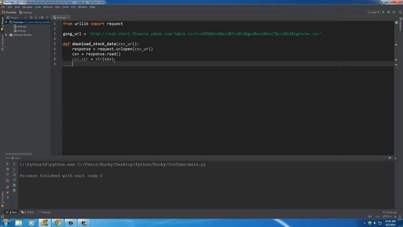Screen dimensions: 403x227
Task: Open Google Chrome from taskbar
Action: (x=57, y=223)
